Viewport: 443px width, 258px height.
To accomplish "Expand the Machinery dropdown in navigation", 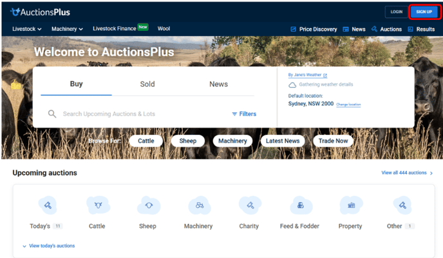I will (67, 29).
